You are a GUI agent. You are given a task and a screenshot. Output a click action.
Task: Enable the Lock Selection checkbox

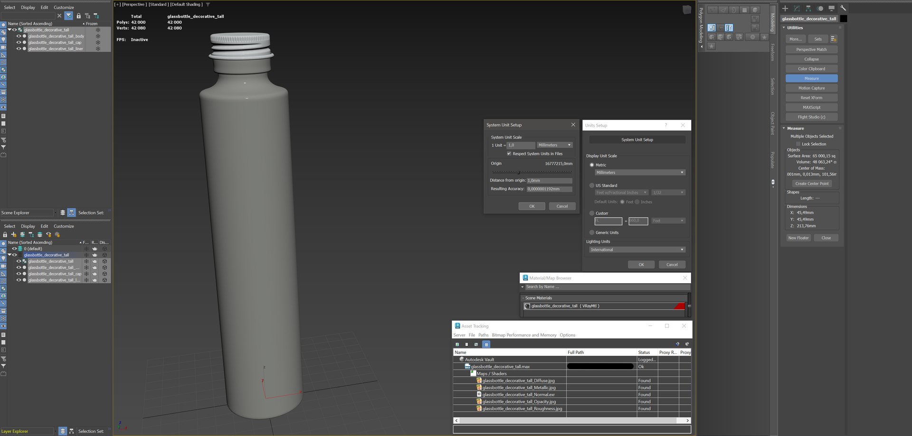tap(798, 144)
